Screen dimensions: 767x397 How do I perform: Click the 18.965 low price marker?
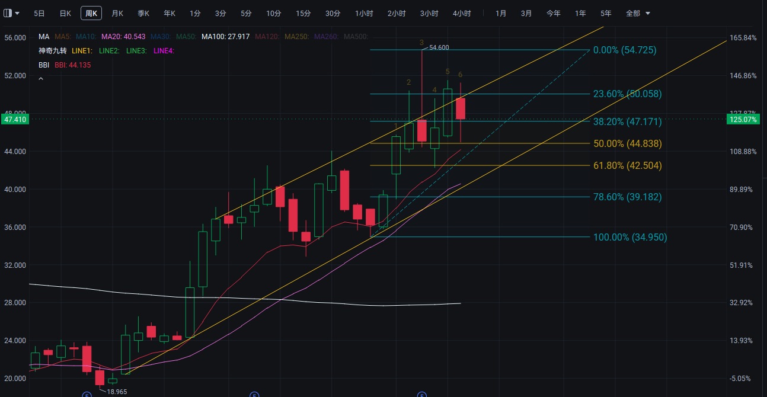pos(117,392)
